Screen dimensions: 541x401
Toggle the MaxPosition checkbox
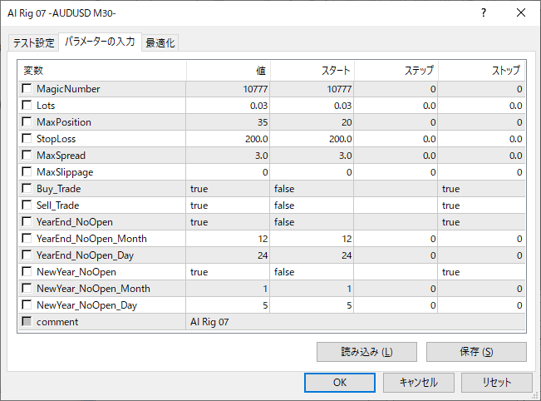27,121
